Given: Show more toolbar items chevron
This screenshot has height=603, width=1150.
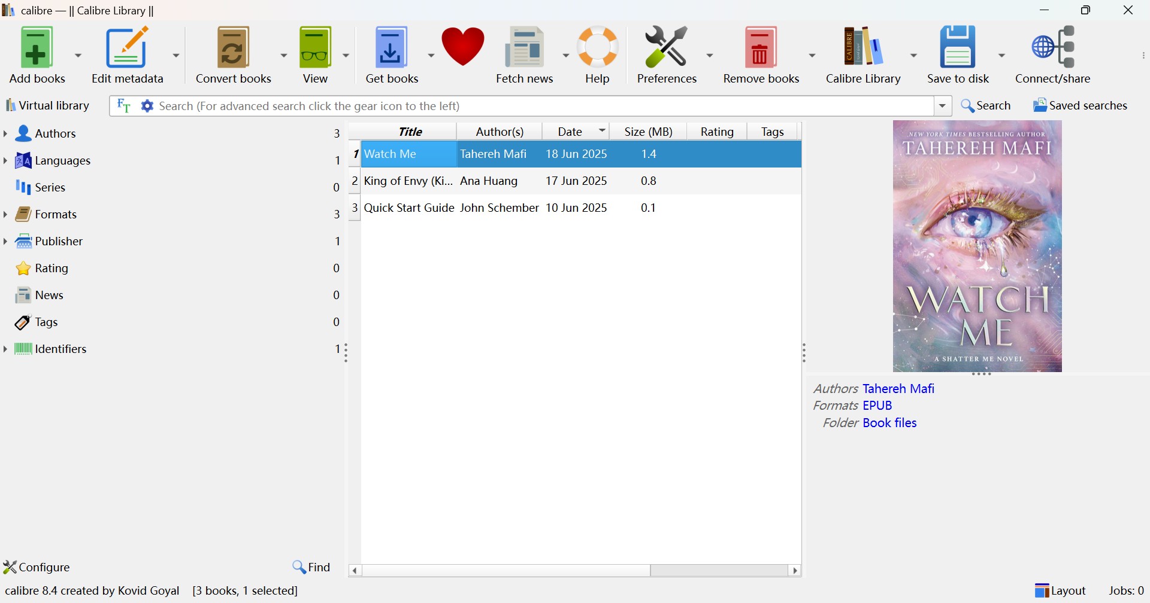Looking at the screenshot, I should tap(1143, 54).
